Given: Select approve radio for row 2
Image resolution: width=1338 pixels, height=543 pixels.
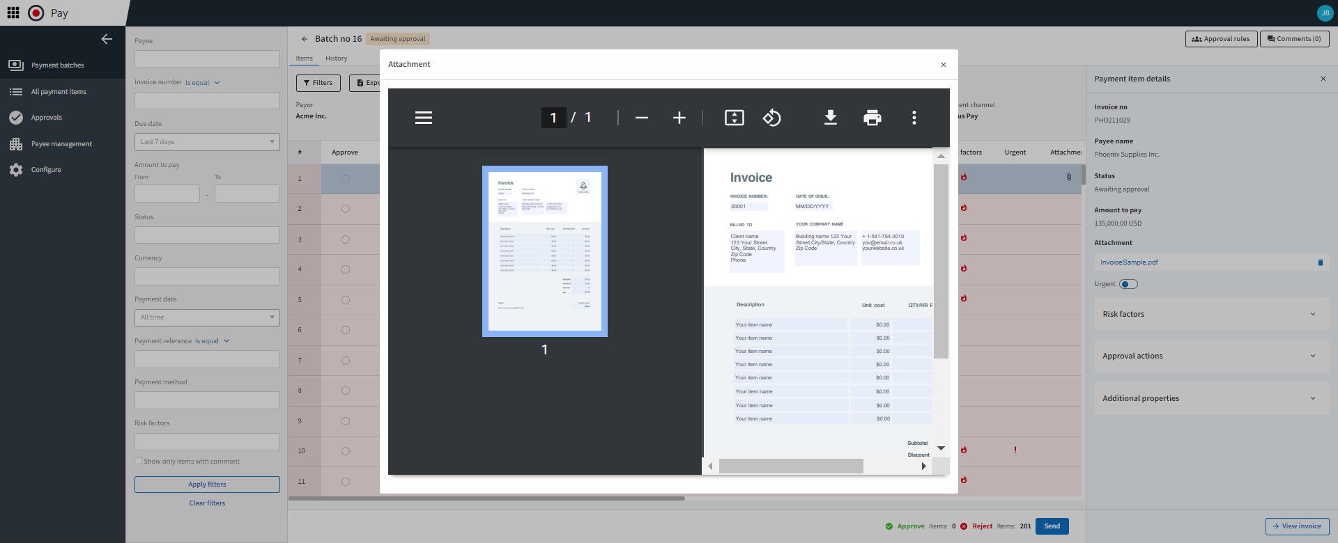Looking at the screenshot, I should (x=346, y=209).
